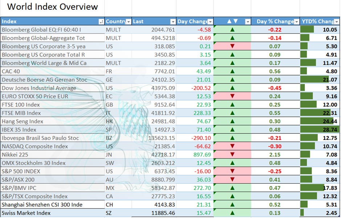Select the Day % Change value 2.15
The height and width of the screenshot is (218, 341).
(x=275, y=154)
